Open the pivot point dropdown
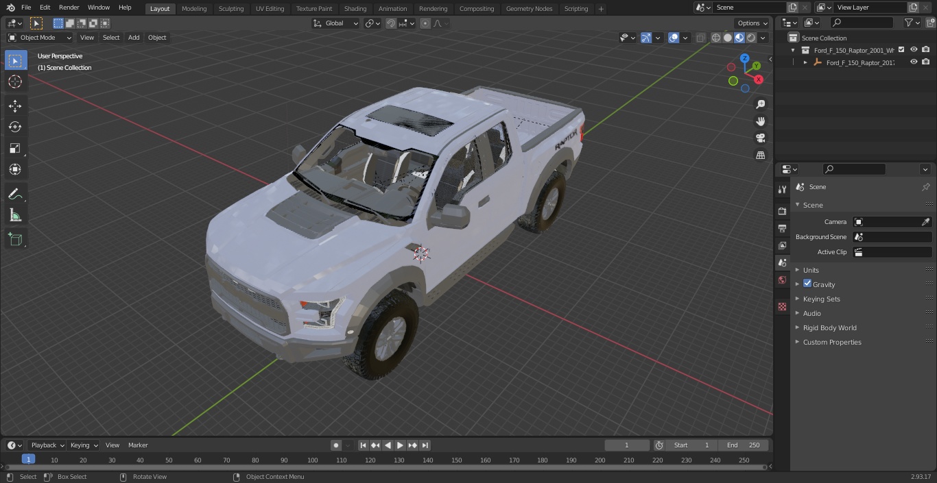This screenshot has width=937, height=483. click(372, 23)
